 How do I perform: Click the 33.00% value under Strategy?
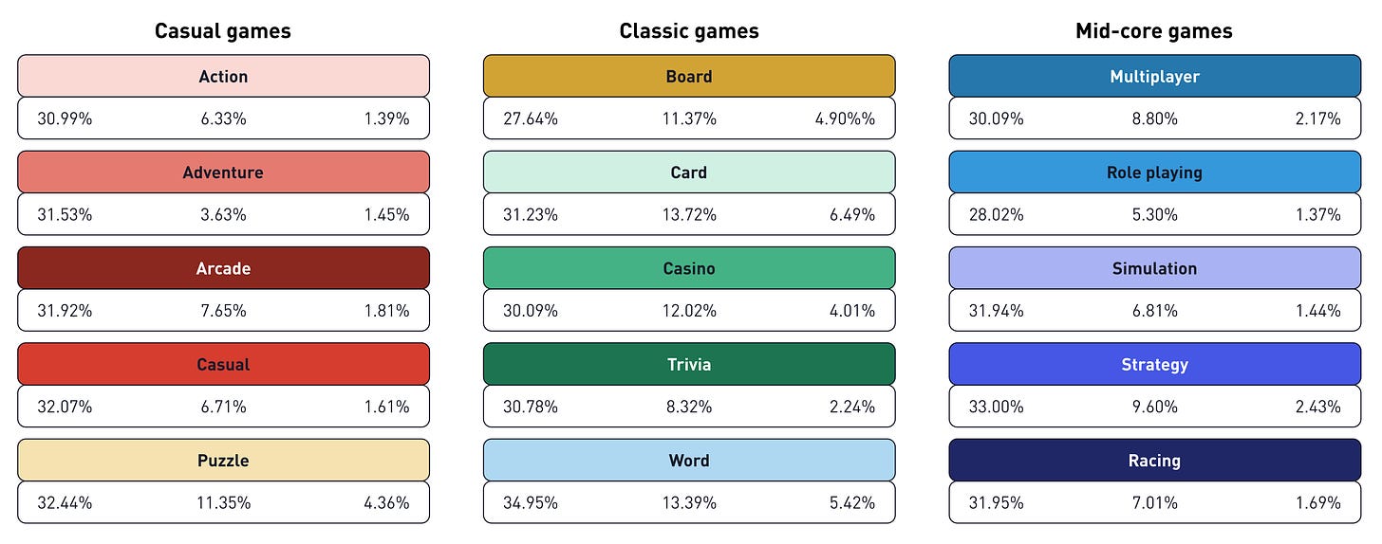coord(997,408)
